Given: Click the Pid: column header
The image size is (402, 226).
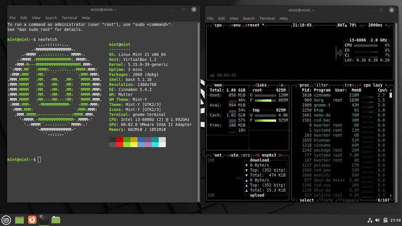Looking at the screenshot, I should 307,90.
